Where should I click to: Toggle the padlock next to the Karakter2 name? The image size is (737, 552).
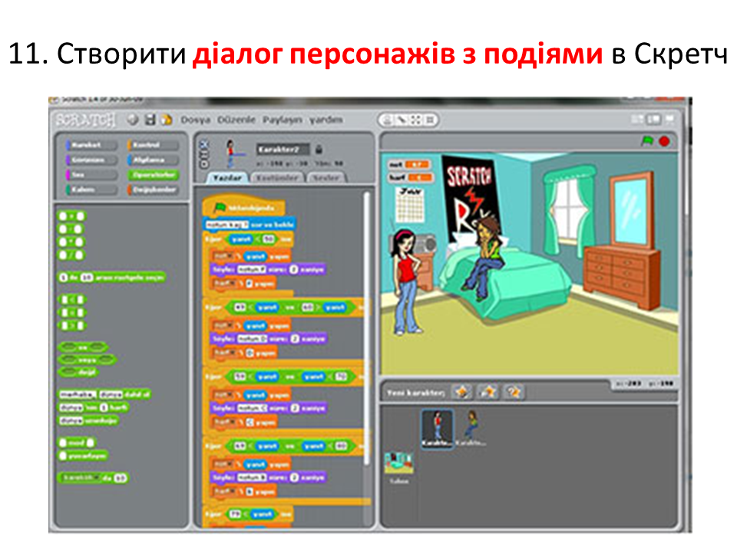(319, 149)
